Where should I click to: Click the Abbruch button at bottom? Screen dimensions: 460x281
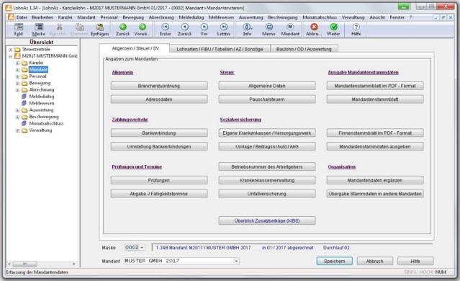374,261
